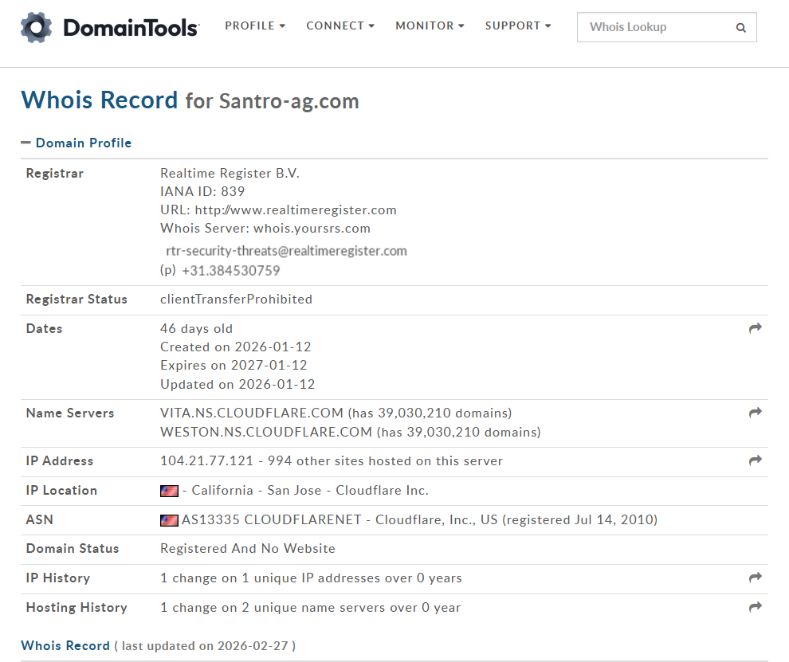The width and height of the screenshot is (789, 662).
Task: Click the US flag in IP Location row
Action: (x=169, y=491)
